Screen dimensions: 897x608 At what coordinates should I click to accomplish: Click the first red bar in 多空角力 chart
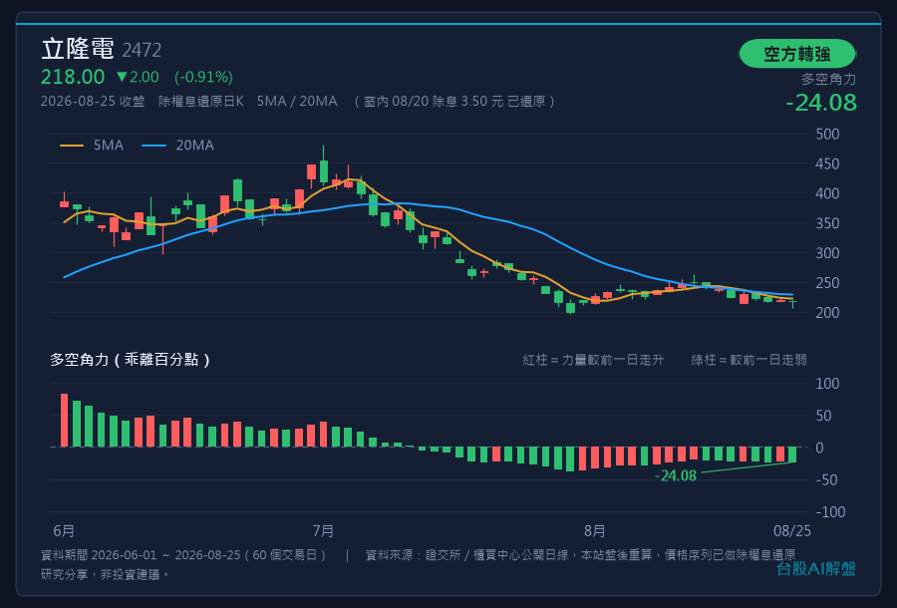coord(64,421)
